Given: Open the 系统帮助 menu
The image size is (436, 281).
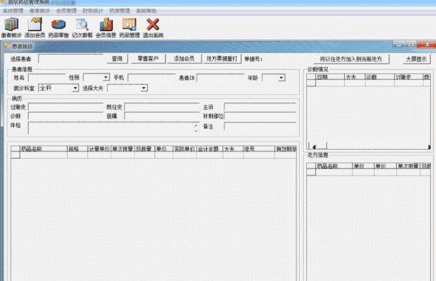Looking at the screenshot, I should tap(146, 11).
